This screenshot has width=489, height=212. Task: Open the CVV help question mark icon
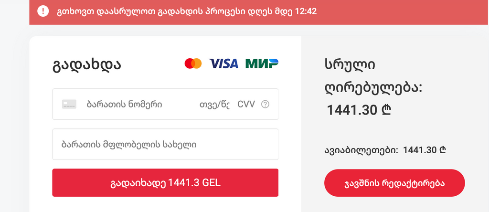(x=266, y=104)
